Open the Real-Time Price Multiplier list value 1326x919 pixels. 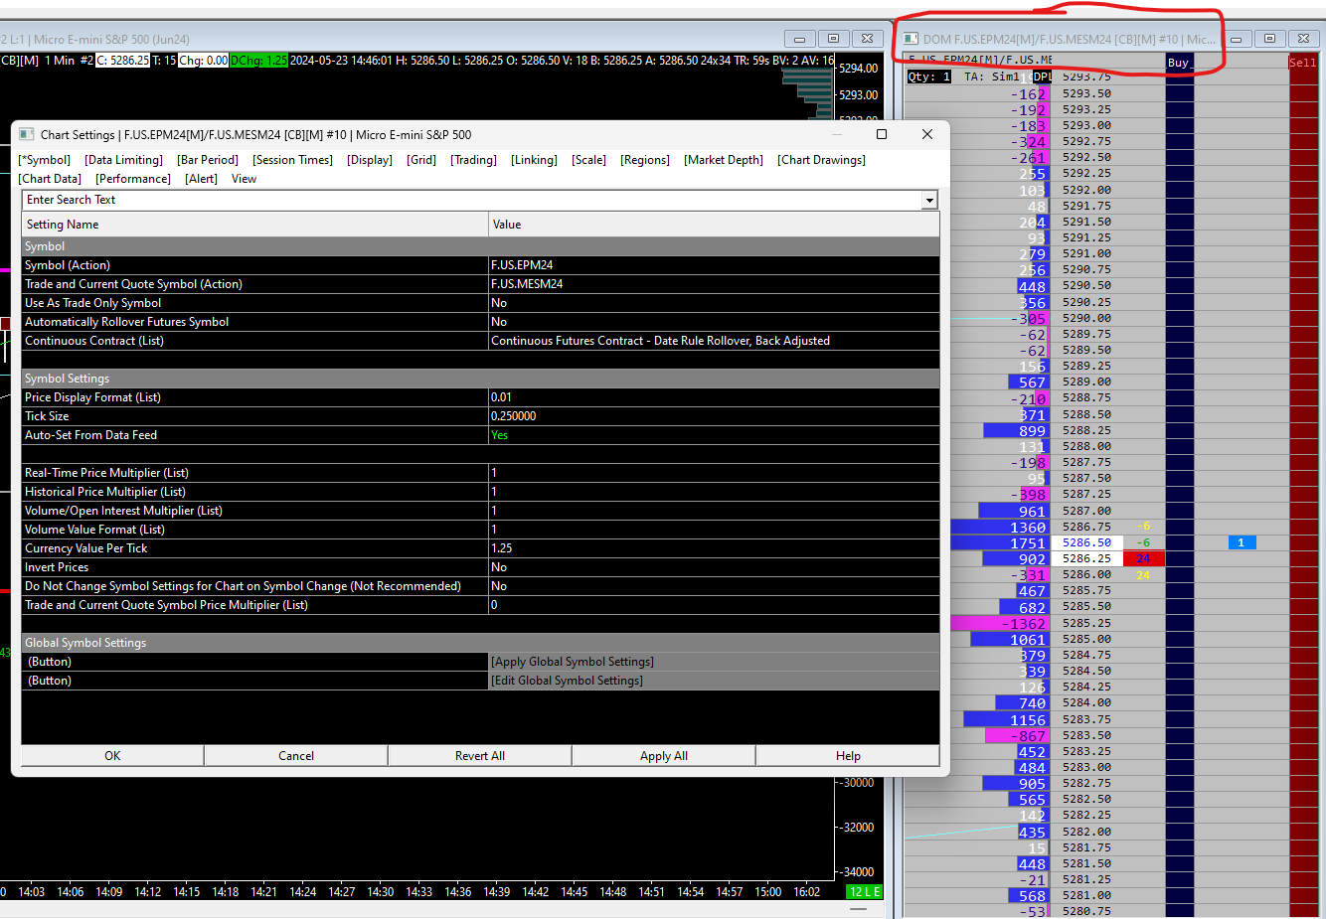(x=714, y=473)
